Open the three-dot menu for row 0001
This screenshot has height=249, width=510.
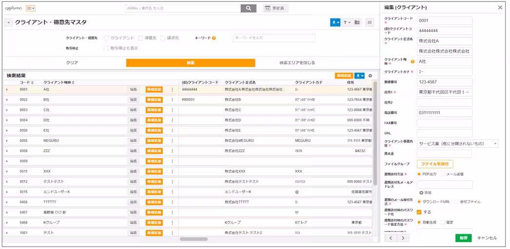(172, 89)
